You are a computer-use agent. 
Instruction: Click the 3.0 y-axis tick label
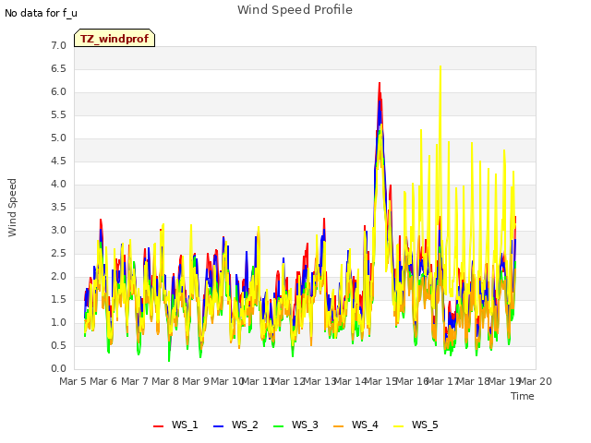pyautogui.click(x=58, y=231)
